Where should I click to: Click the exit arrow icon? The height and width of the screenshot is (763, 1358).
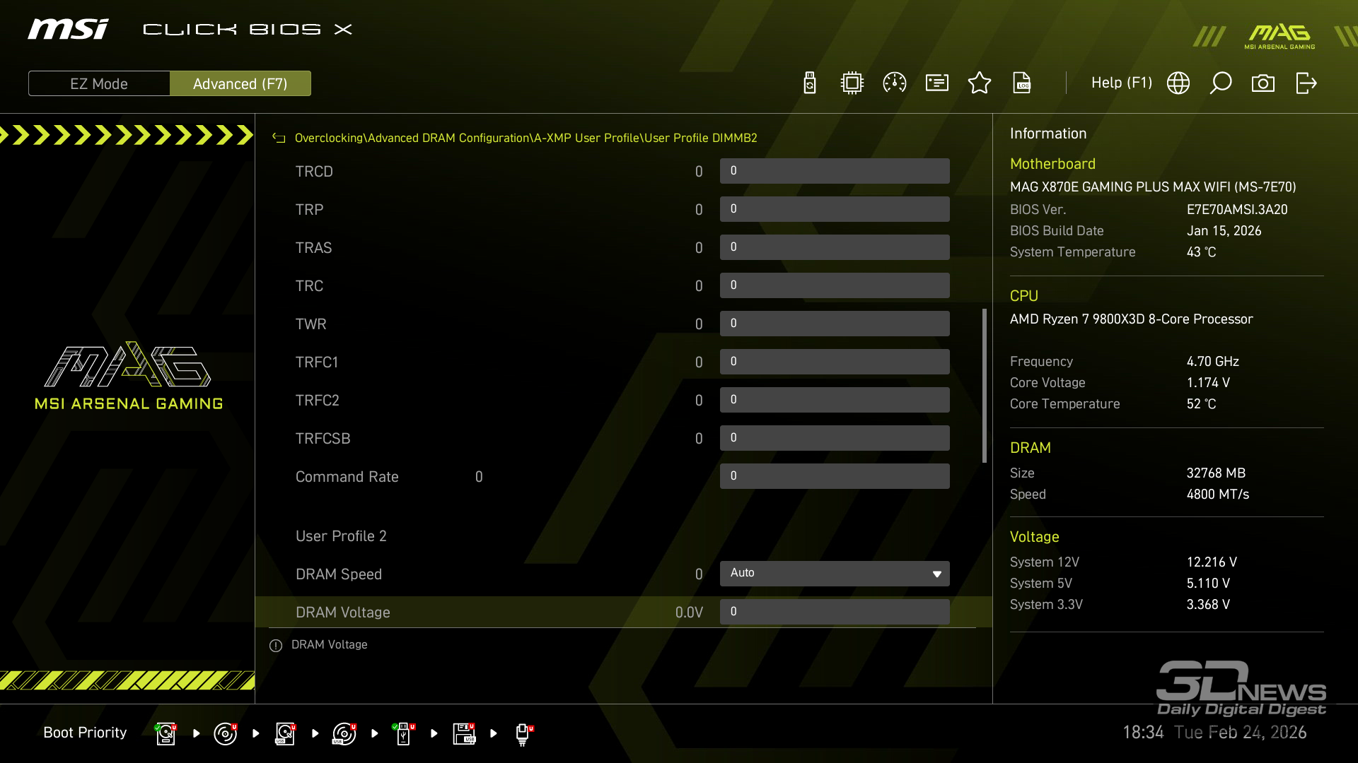coord(1306,83)
